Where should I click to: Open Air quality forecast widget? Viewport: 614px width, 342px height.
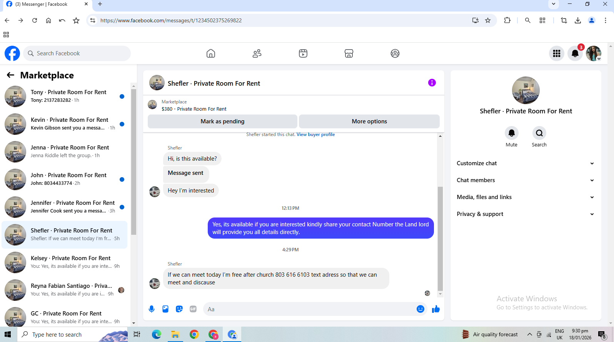point(490,334)
